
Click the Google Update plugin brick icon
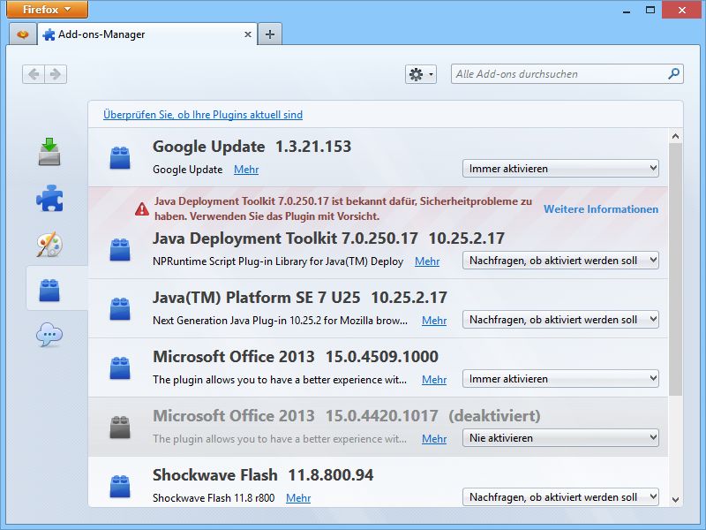tap(120, 157)
